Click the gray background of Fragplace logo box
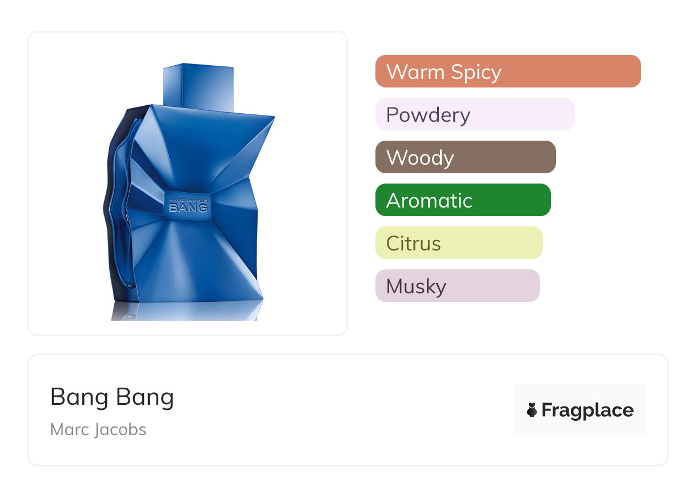 coord(579,393)
